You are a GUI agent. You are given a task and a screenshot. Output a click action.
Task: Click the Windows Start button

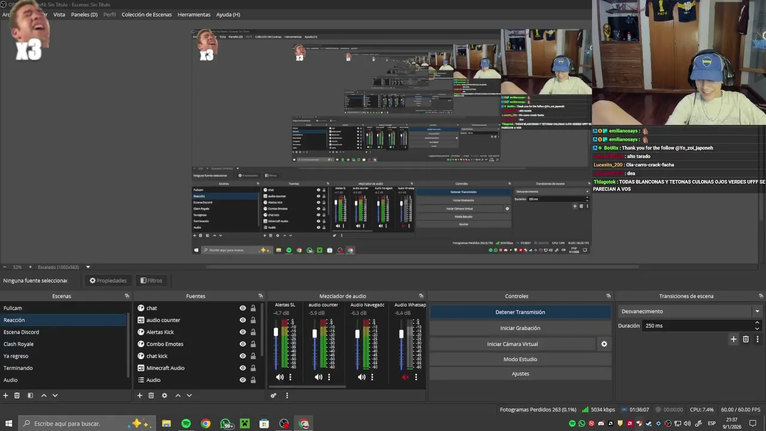(x=8, y=424)
